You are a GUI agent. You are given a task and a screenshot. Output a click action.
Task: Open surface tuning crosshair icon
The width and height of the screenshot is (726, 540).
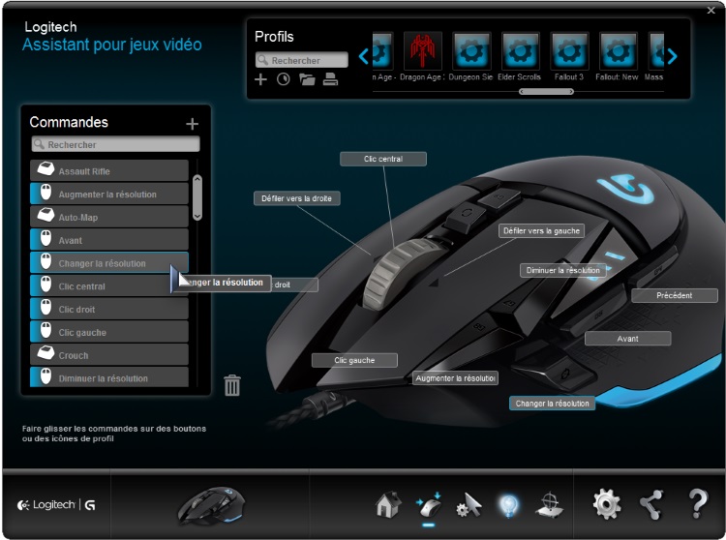(x=549, y=505)
